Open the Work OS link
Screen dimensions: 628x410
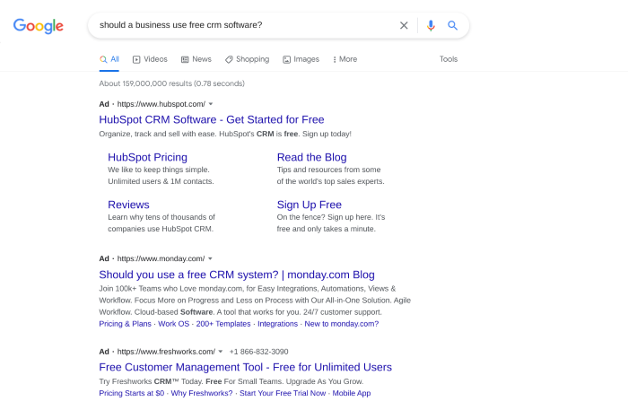coord(173,324)
